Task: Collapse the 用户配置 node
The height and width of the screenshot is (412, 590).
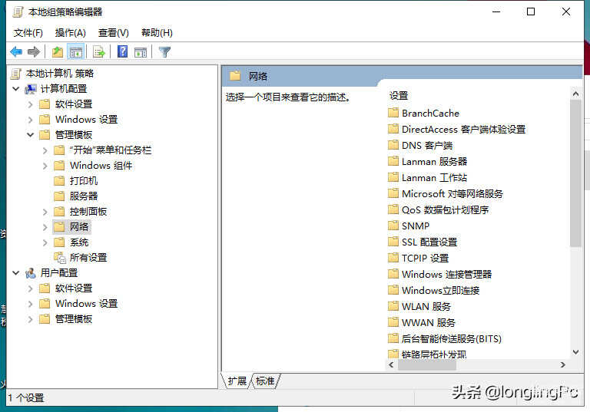Action: pyautogui.click(x=16, y=273)
